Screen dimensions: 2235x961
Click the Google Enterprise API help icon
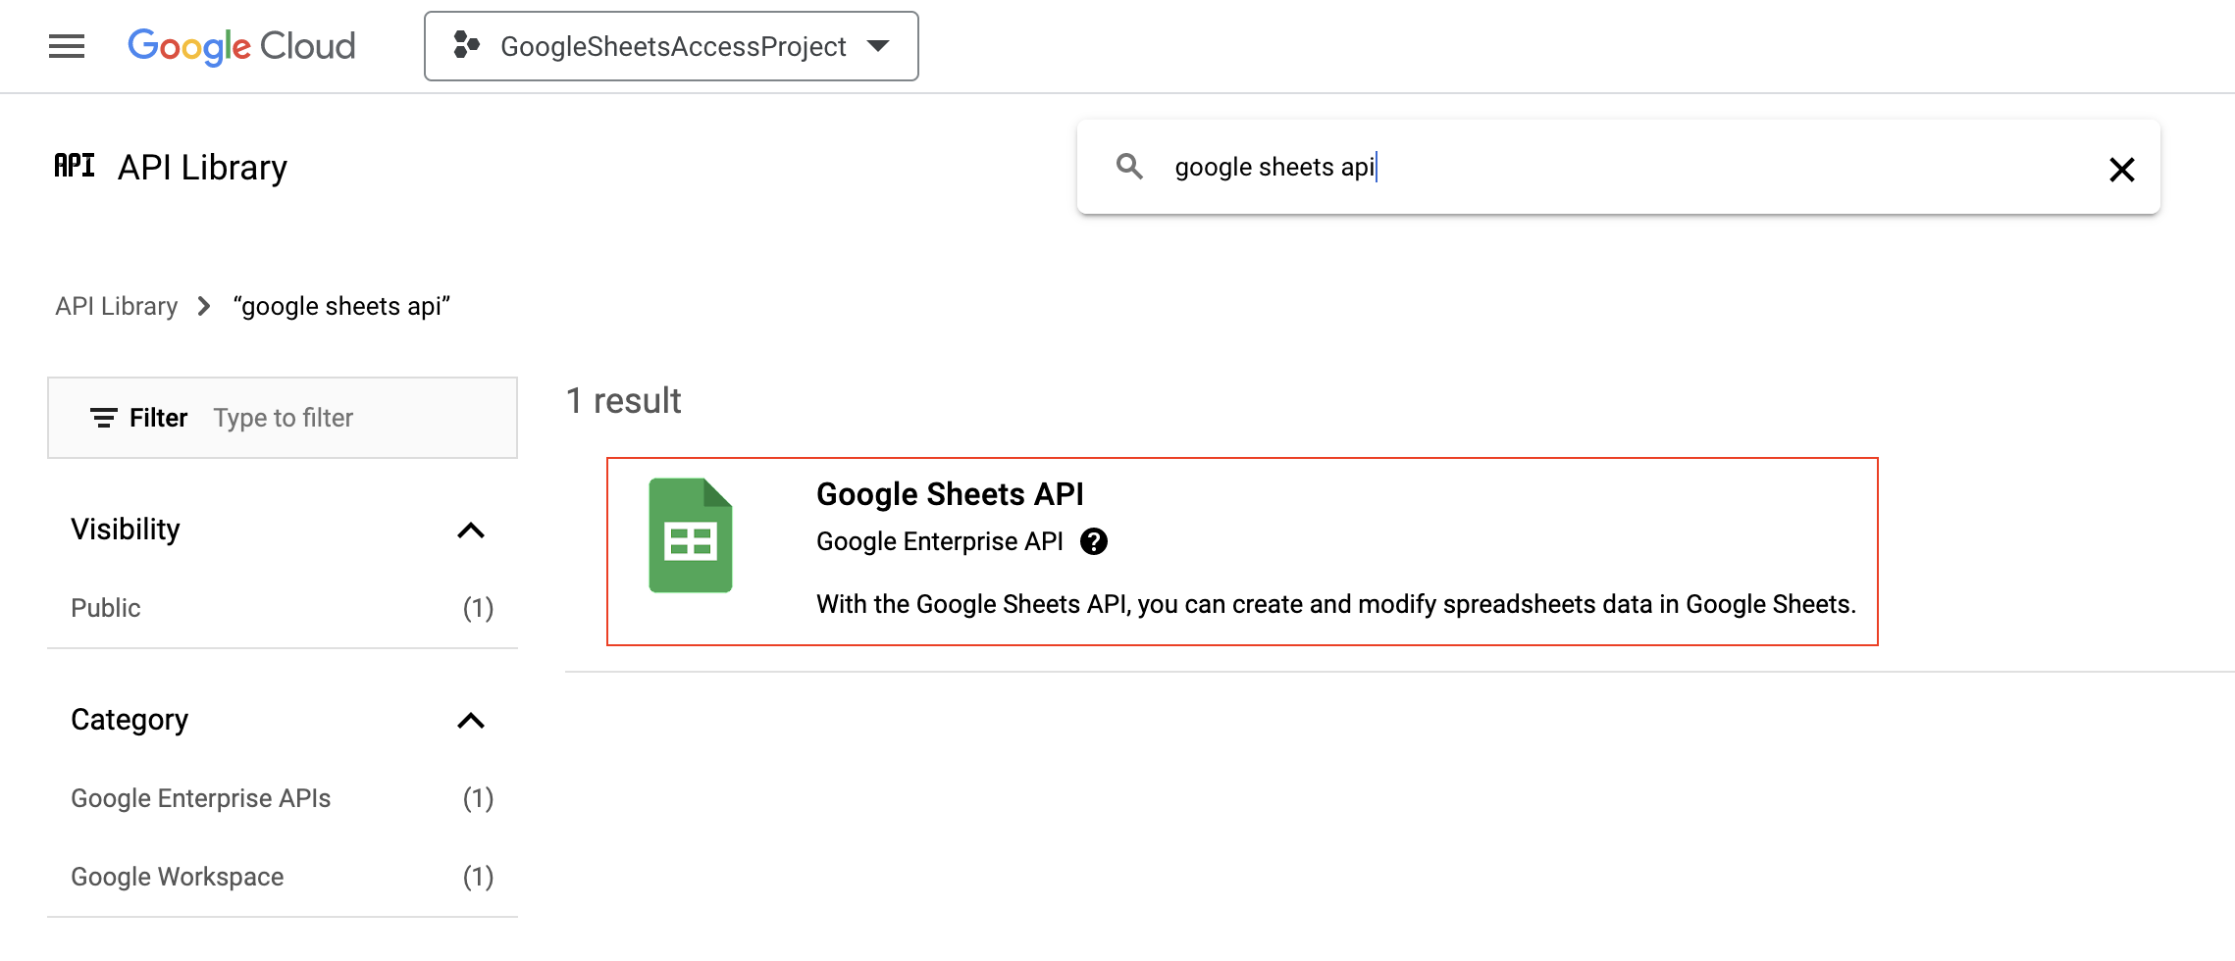point(1094,541)
